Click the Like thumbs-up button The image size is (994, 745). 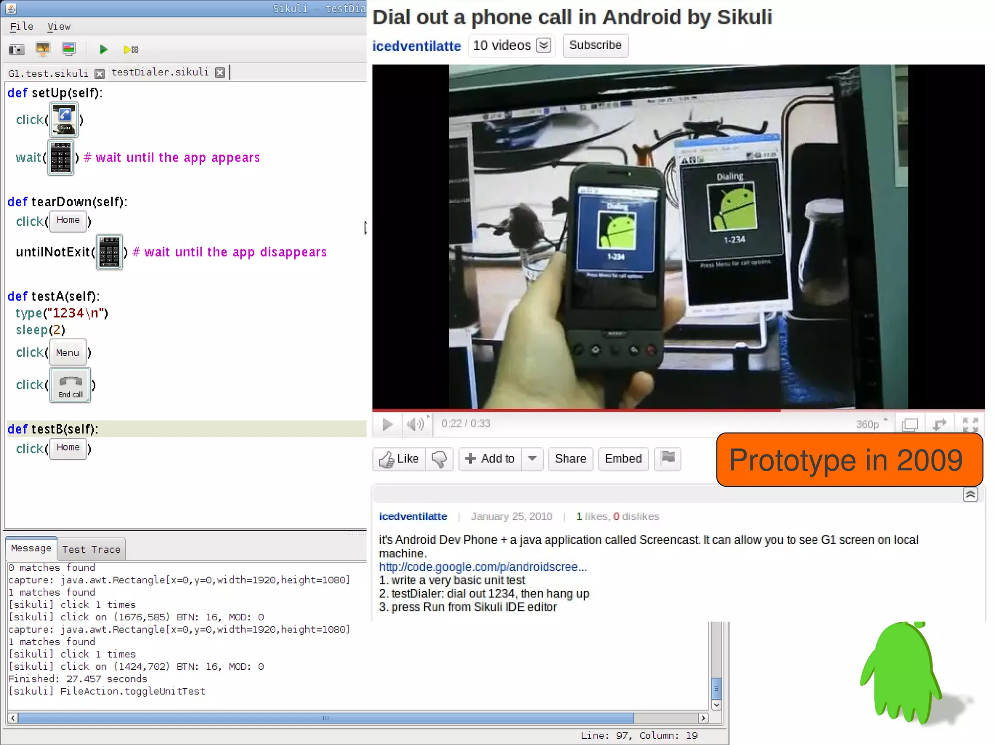click(399, 459)
